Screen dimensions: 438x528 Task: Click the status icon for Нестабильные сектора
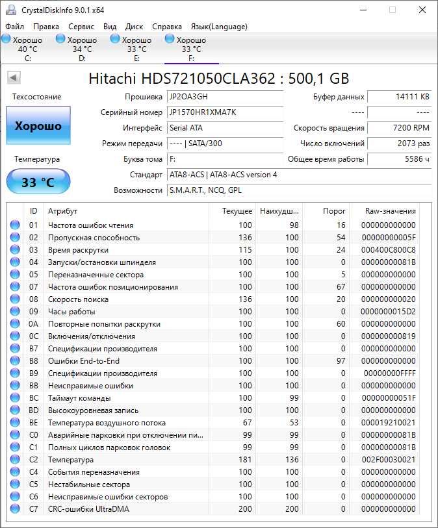[15, 484]
